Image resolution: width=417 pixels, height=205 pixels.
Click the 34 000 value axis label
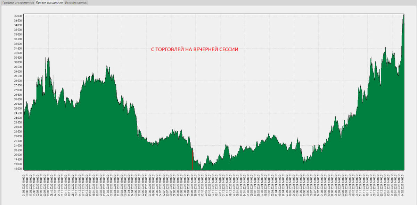tap(18, 25)
